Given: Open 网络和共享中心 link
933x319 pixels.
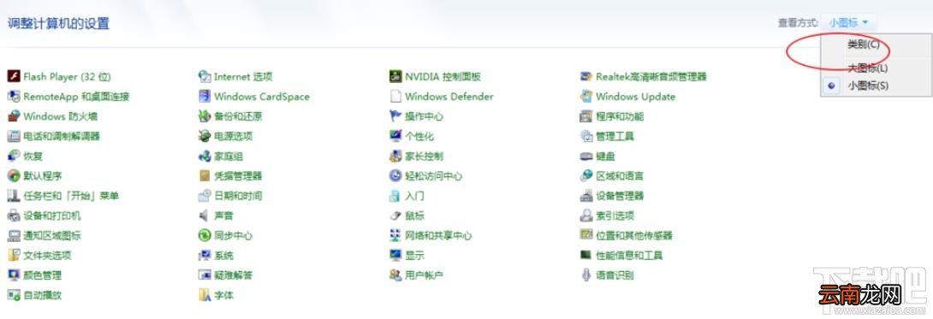Looking at the screenshot, I should pos(438,236).
